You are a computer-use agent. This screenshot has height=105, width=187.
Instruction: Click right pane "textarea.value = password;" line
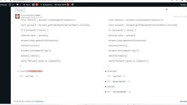(122, 35)
